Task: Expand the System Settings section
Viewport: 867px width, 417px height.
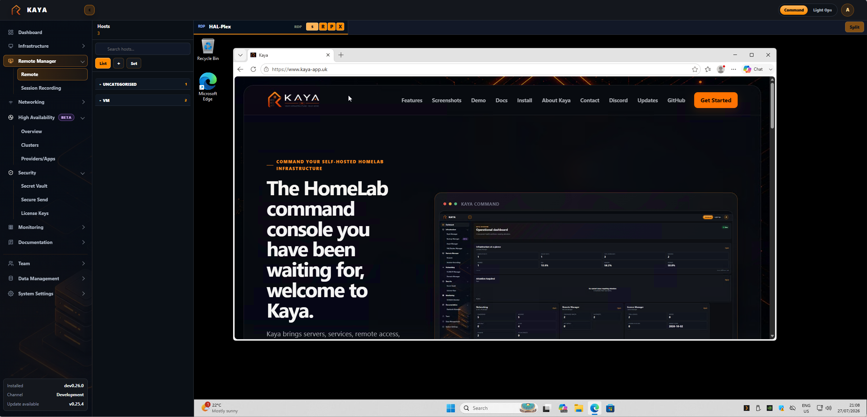Action: click(x=47, y=294)
